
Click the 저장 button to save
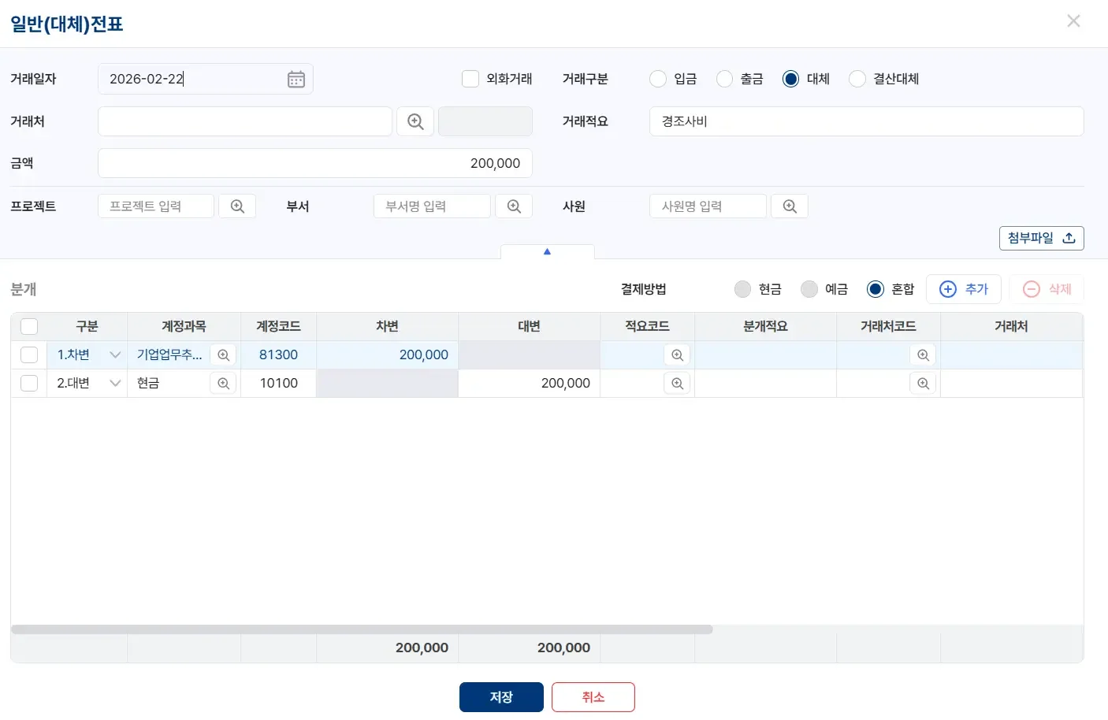pos(501,696)
